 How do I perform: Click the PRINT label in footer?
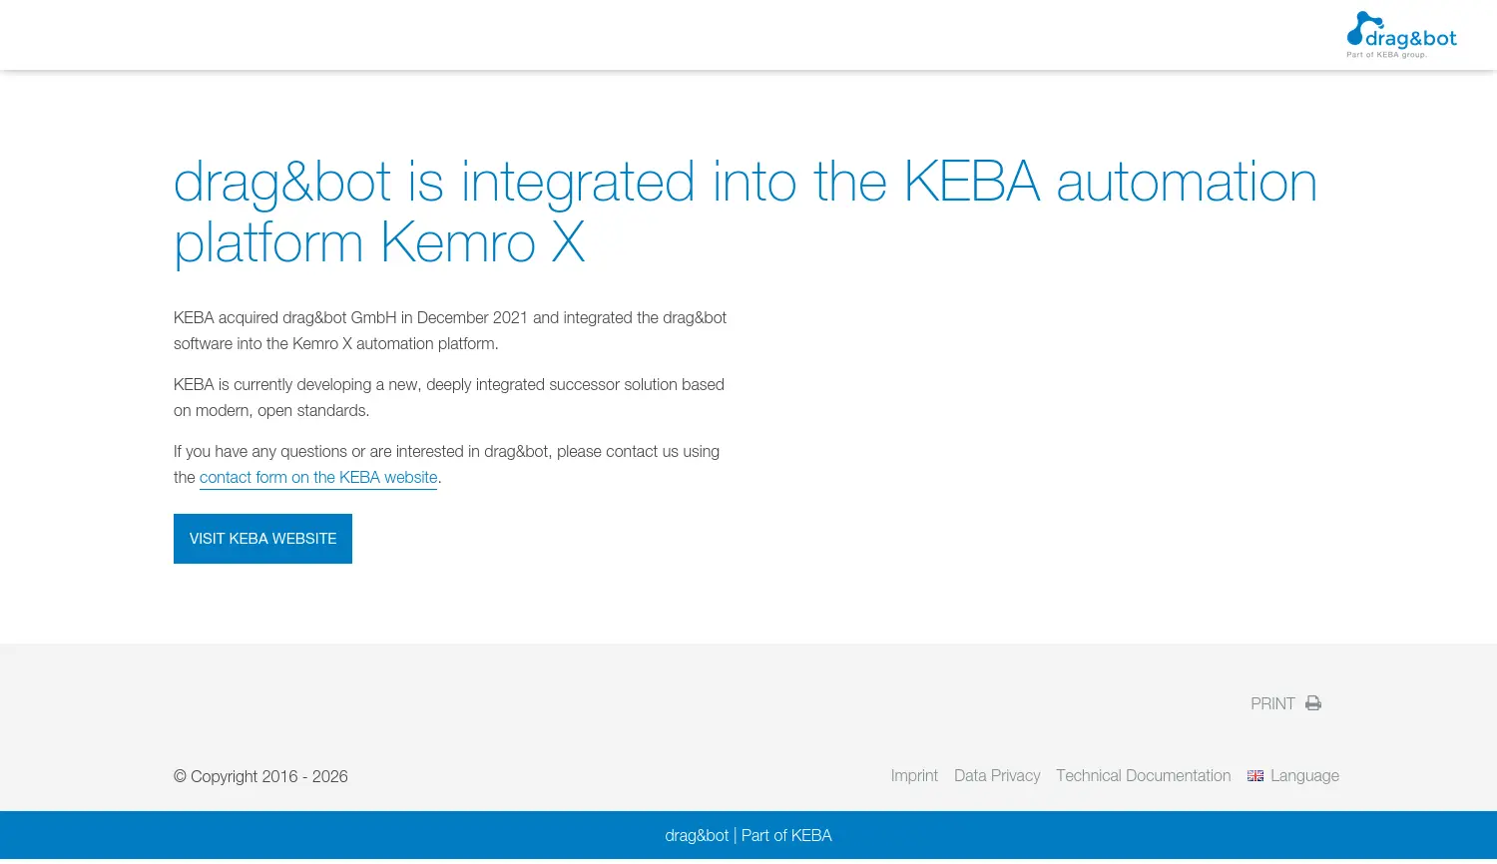coord(1272,703)
